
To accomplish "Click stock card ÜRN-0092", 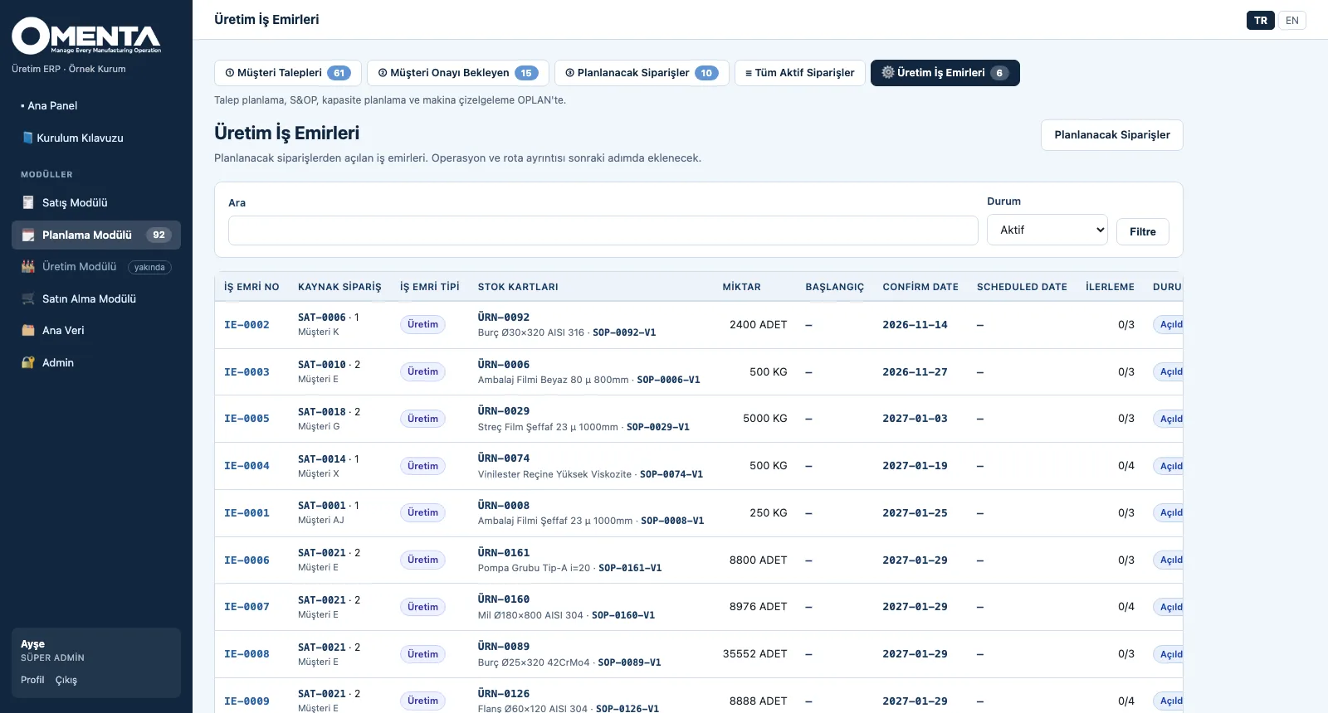I will 504,318.
